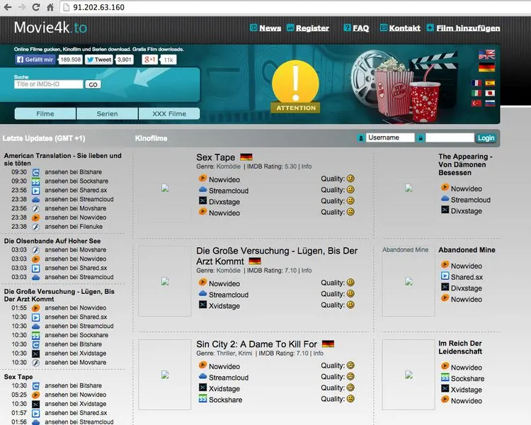Click Divxstage icon under The Appearing
The image size is (531, 425).
pos(445,210)
